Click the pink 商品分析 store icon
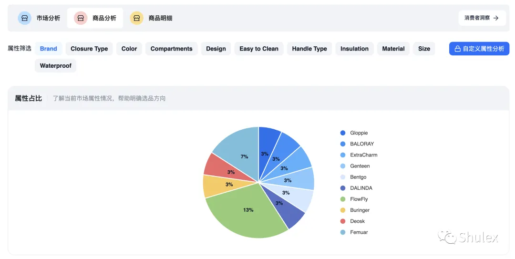 point(81,18)
